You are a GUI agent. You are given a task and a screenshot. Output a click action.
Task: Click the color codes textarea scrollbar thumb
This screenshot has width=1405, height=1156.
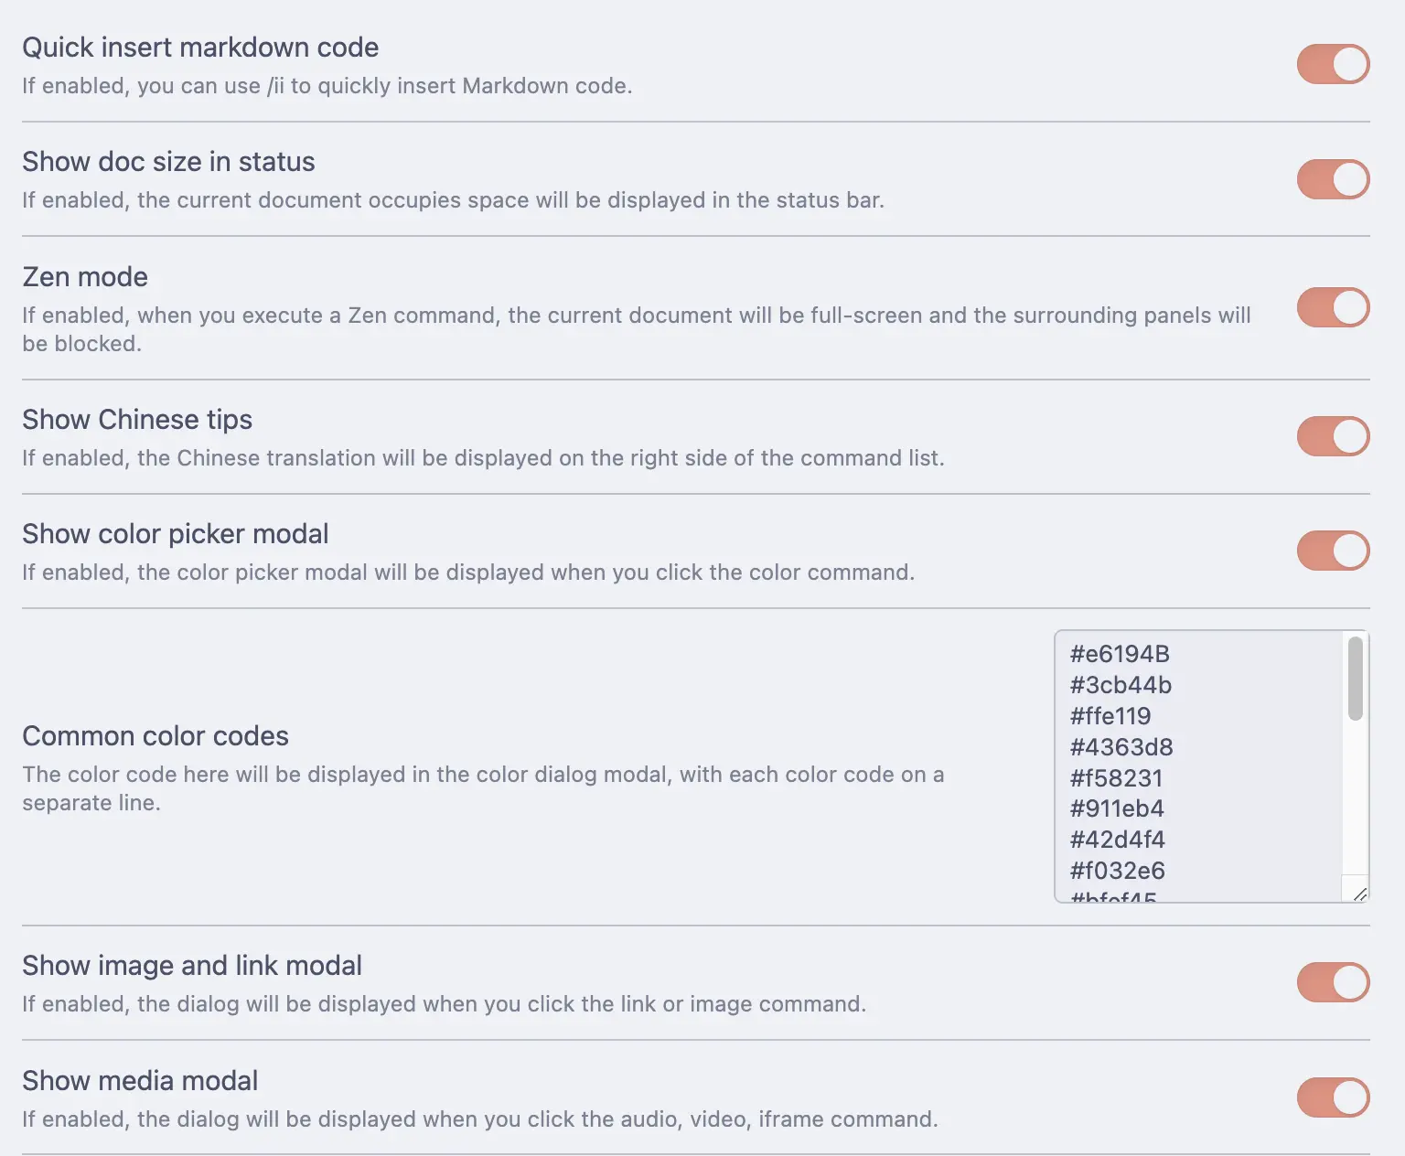tap(1356, 678)
